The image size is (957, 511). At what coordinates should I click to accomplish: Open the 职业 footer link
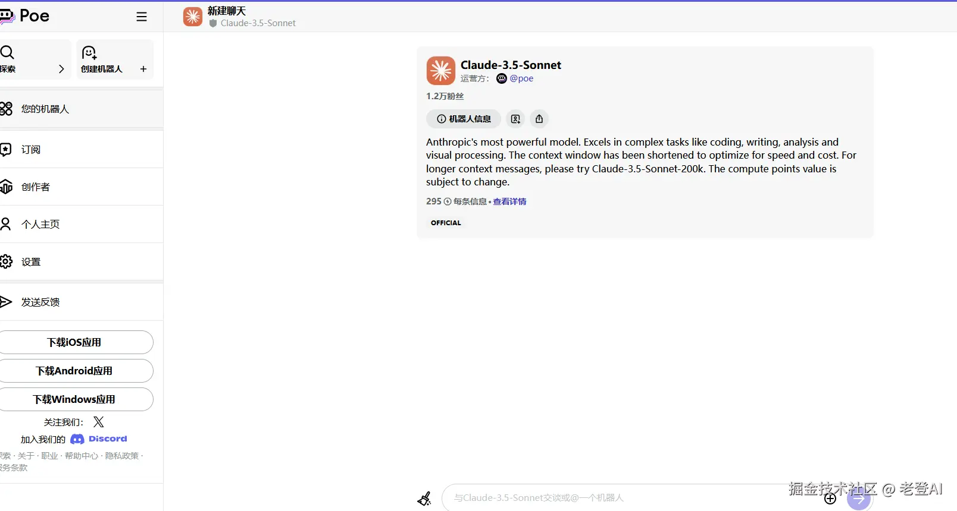point(49,456)
